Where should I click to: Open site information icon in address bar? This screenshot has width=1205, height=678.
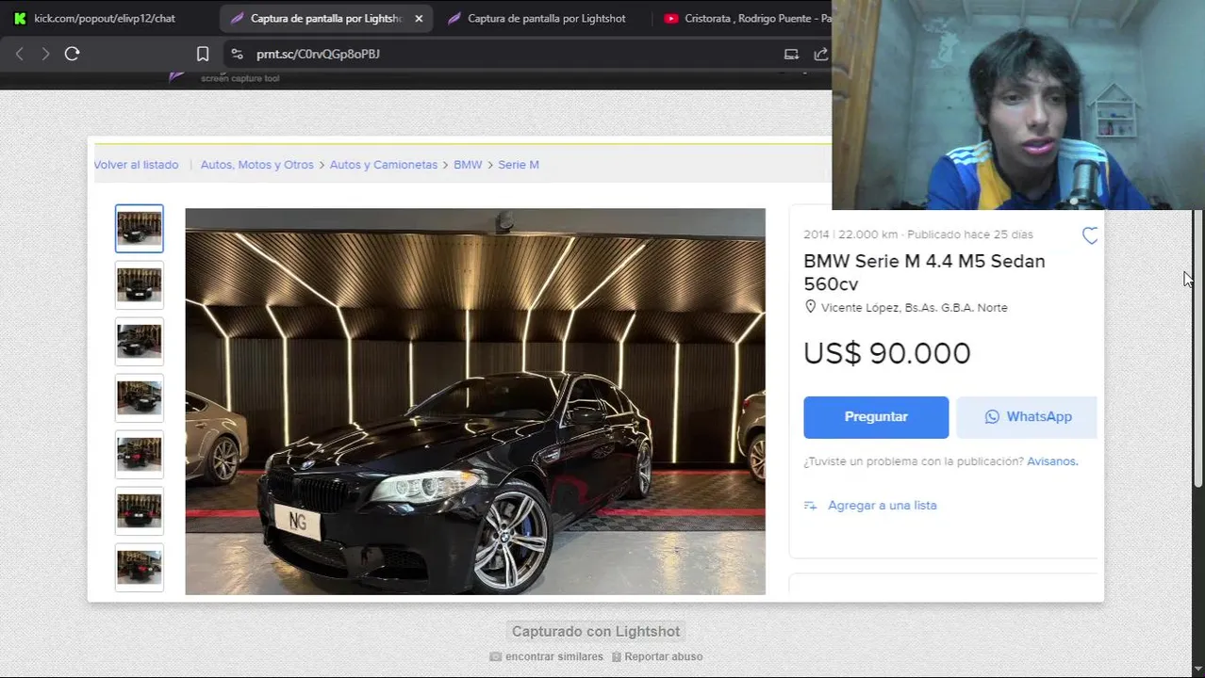pyautogui.click(x=237, y=54)
